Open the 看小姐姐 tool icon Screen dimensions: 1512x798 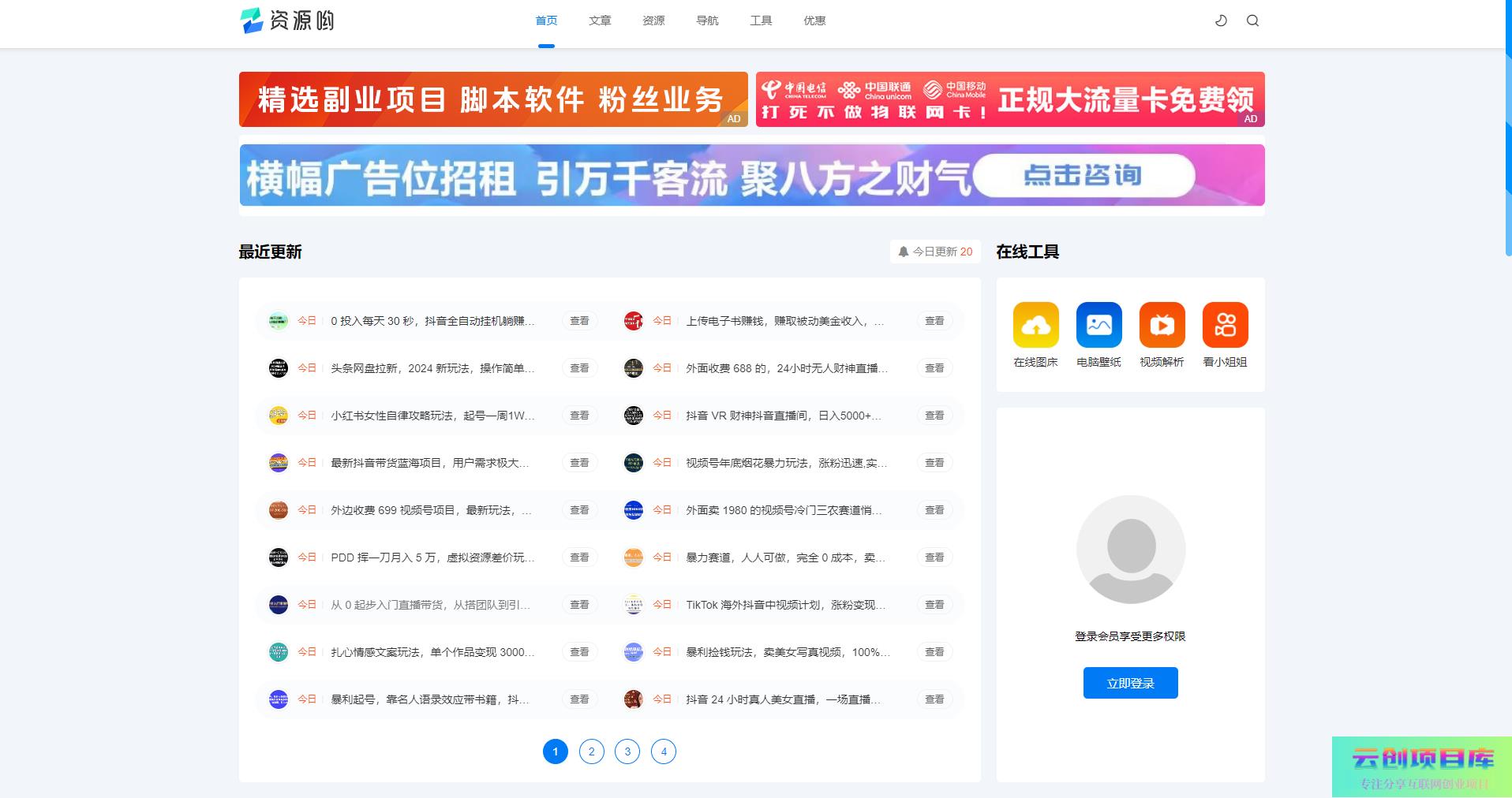coord(1225,325)
